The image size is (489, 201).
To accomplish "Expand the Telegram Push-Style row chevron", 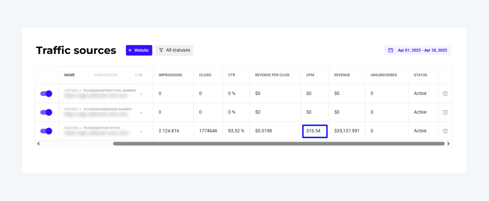I will pos(141,131).
